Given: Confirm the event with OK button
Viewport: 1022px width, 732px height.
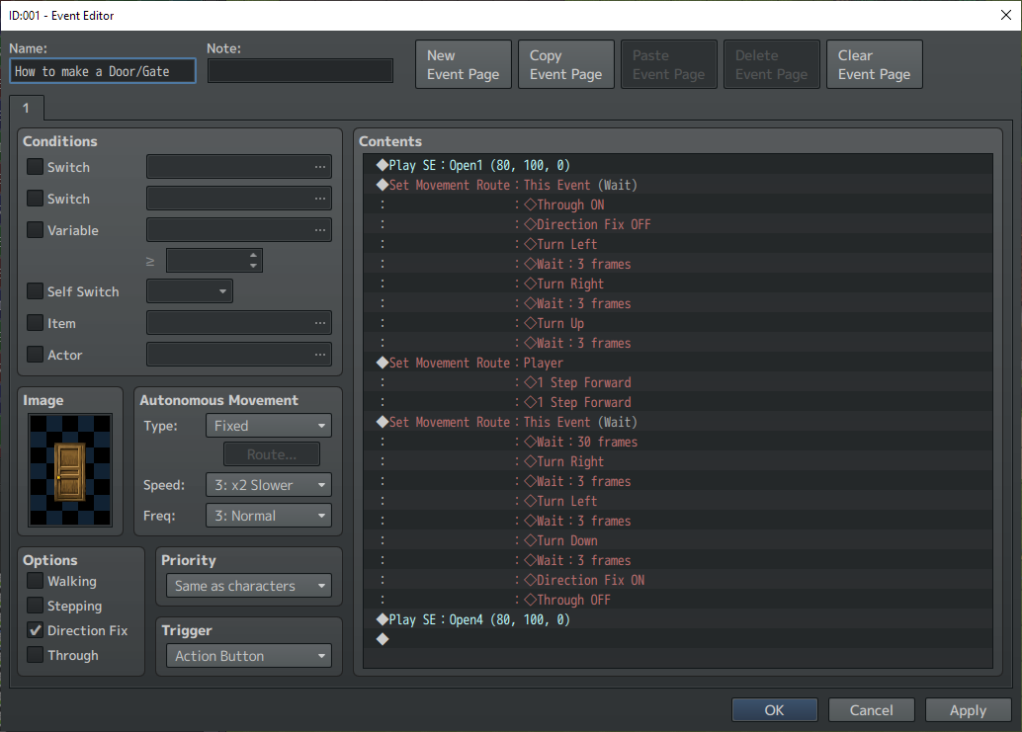Looking at the screenshot, I should pos(774,710).
